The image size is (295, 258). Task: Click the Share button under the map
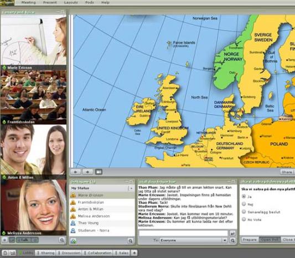[287, 172]
